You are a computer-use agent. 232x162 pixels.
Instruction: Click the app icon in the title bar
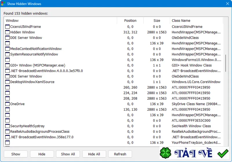pyautogui.click(x=3, y=3)
